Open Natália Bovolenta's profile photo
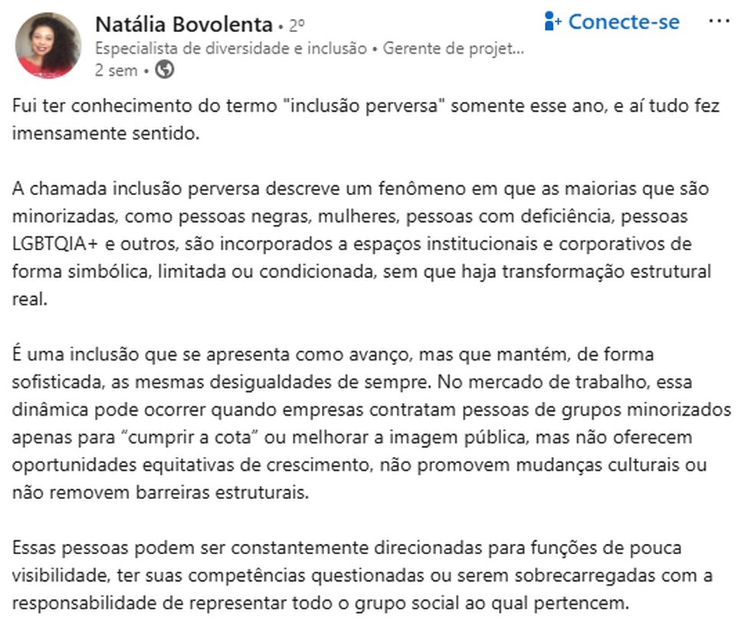Image resolution: width=754 pixels, height=623 pixels. pos(48,45)
